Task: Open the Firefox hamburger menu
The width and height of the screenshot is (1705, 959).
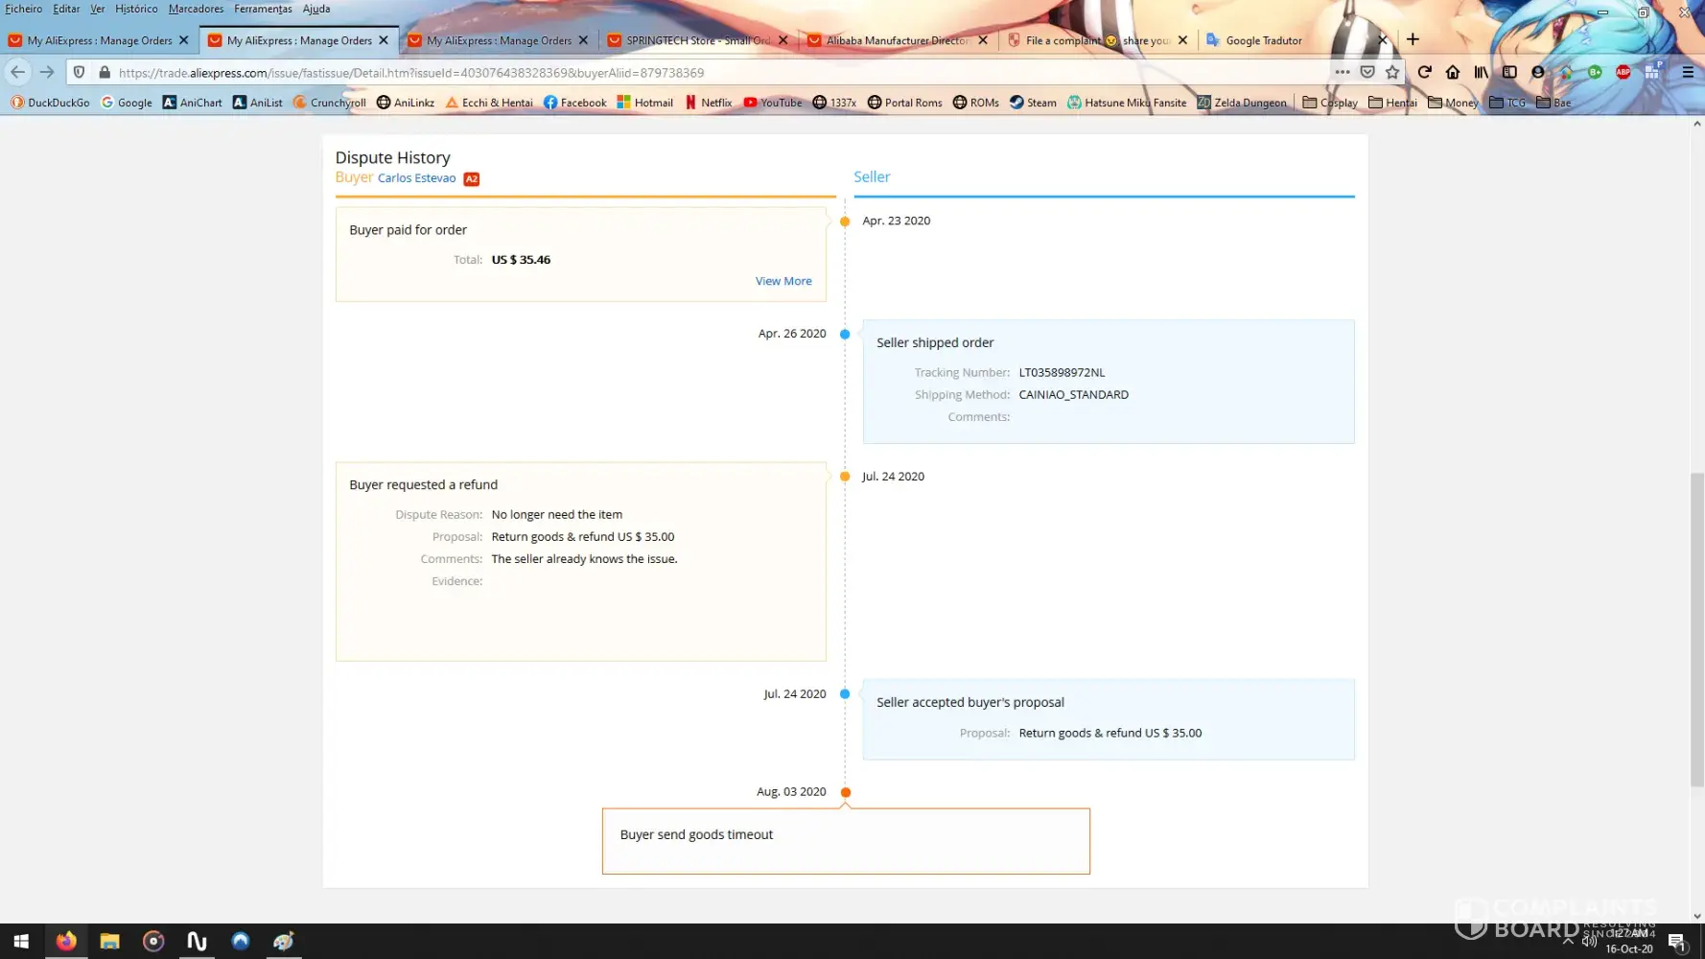Action: [x=1688, y=72]
